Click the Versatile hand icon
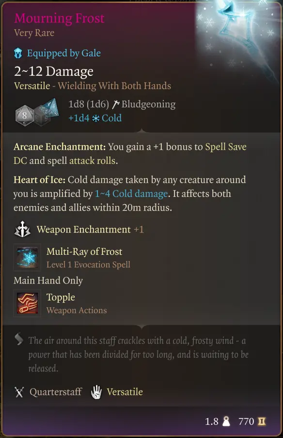Viewport: 283px width, 438px height. click(x=96, y=392)
